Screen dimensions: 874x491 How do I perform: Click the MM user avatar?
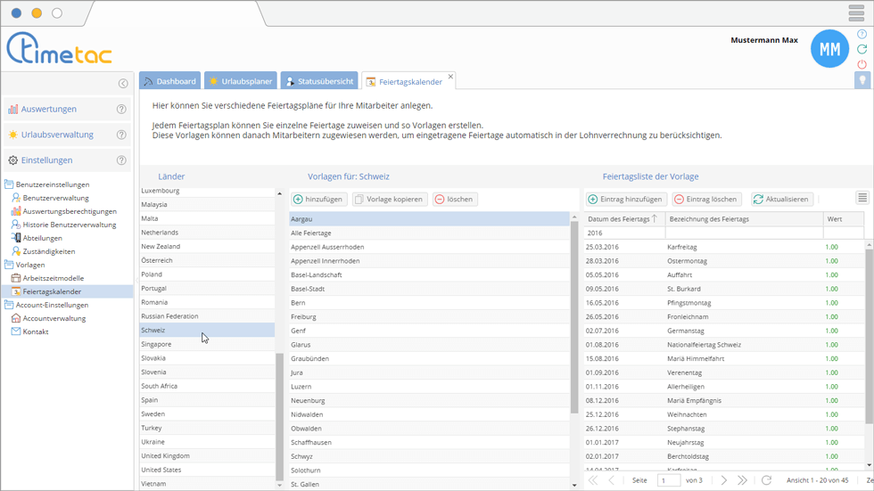click(x=829, y=50)
